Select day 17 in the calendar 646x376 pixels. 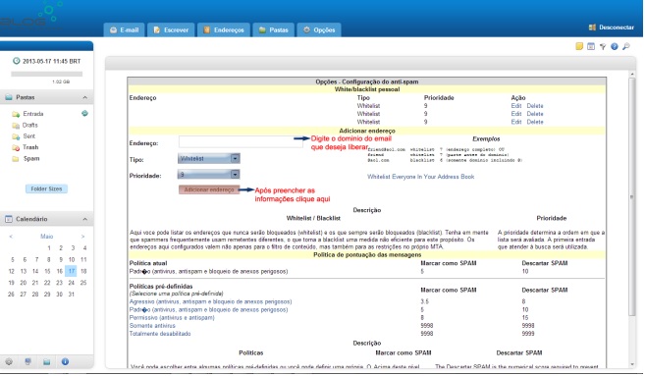72,271
